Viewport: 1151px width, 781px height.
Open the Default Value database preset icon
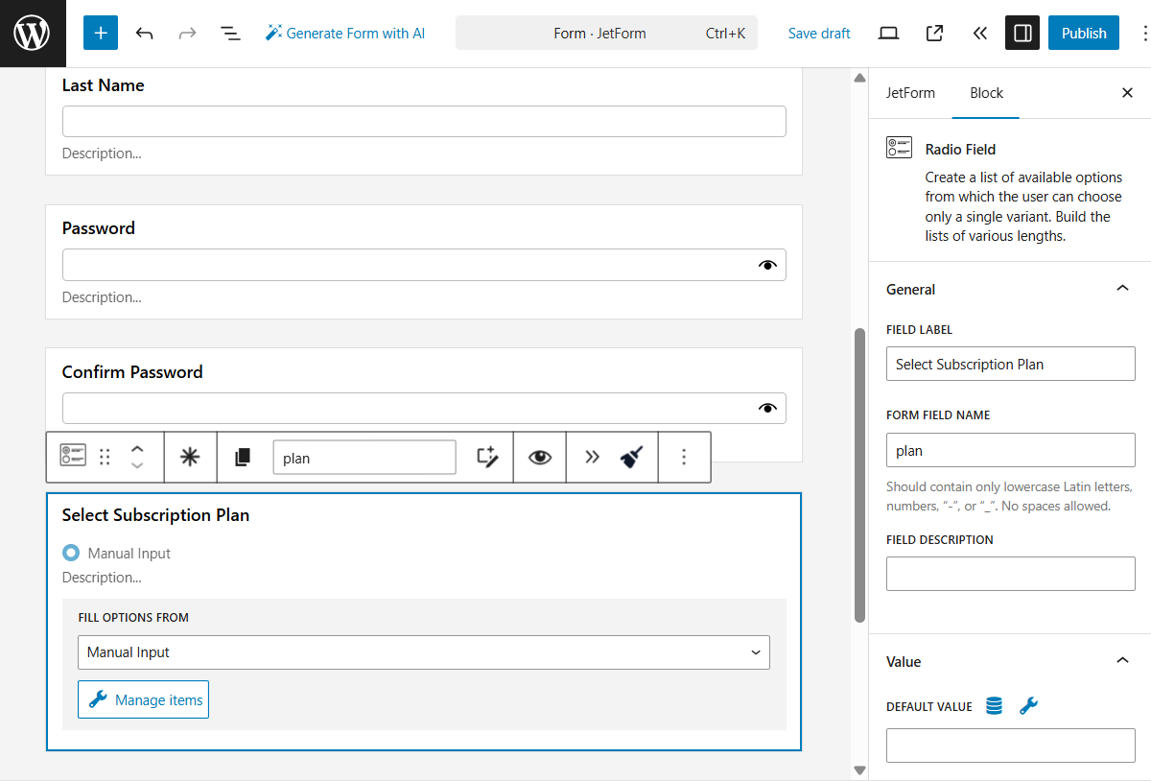point(994,706)
